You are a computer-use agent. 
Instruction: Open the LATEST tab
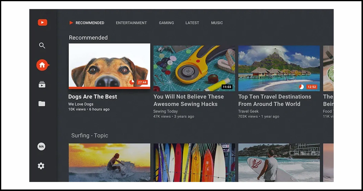192,23
